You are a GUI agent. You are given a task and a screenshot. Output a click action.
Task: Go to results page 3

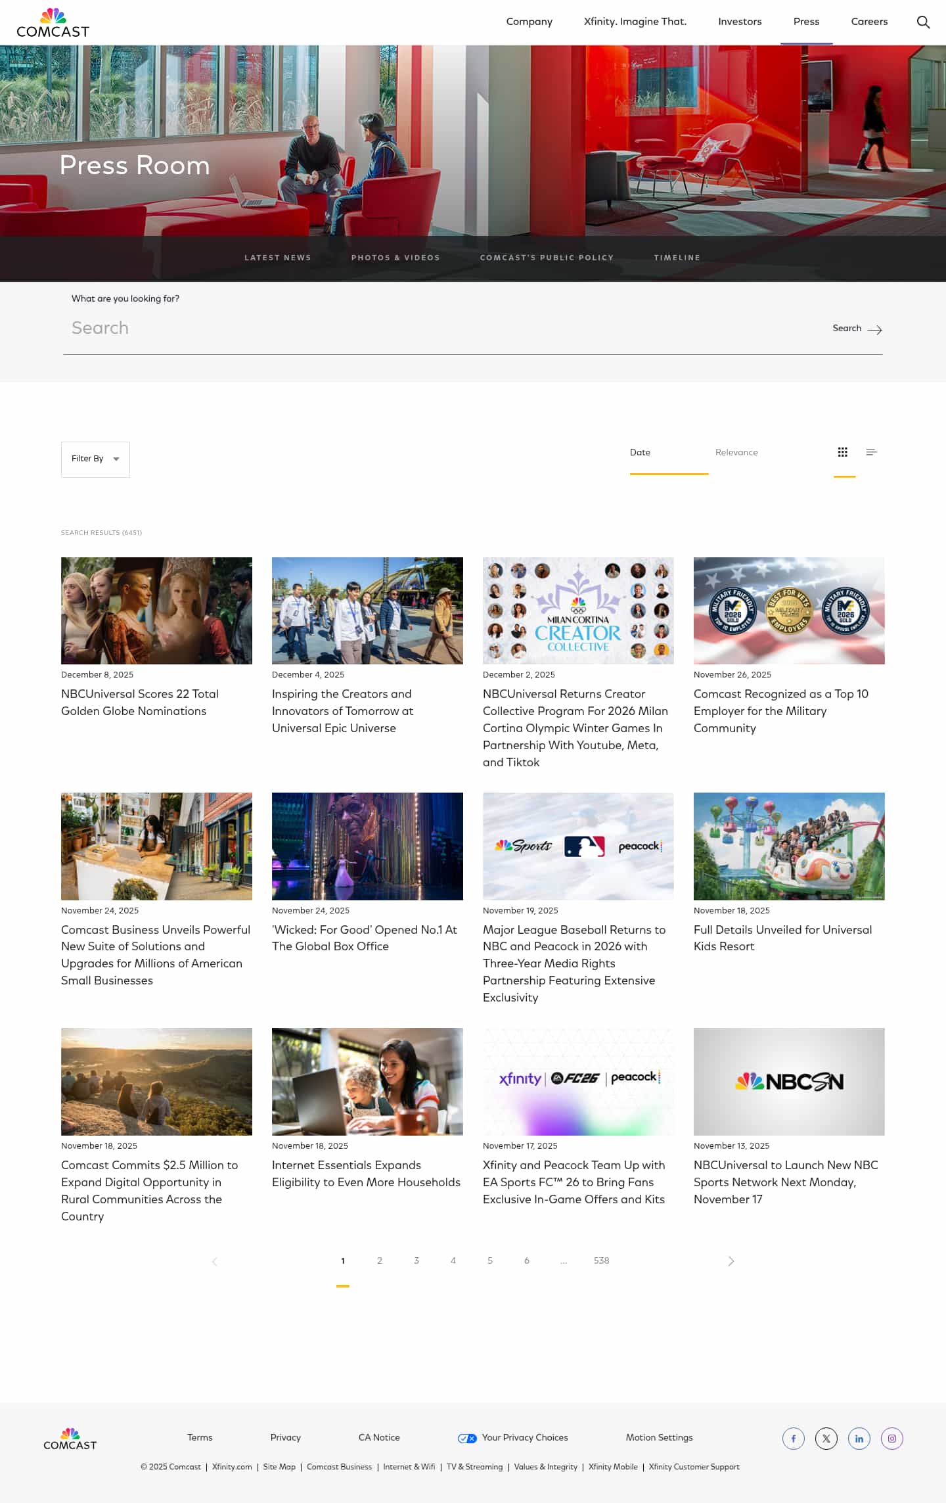tap(417, 1260)
